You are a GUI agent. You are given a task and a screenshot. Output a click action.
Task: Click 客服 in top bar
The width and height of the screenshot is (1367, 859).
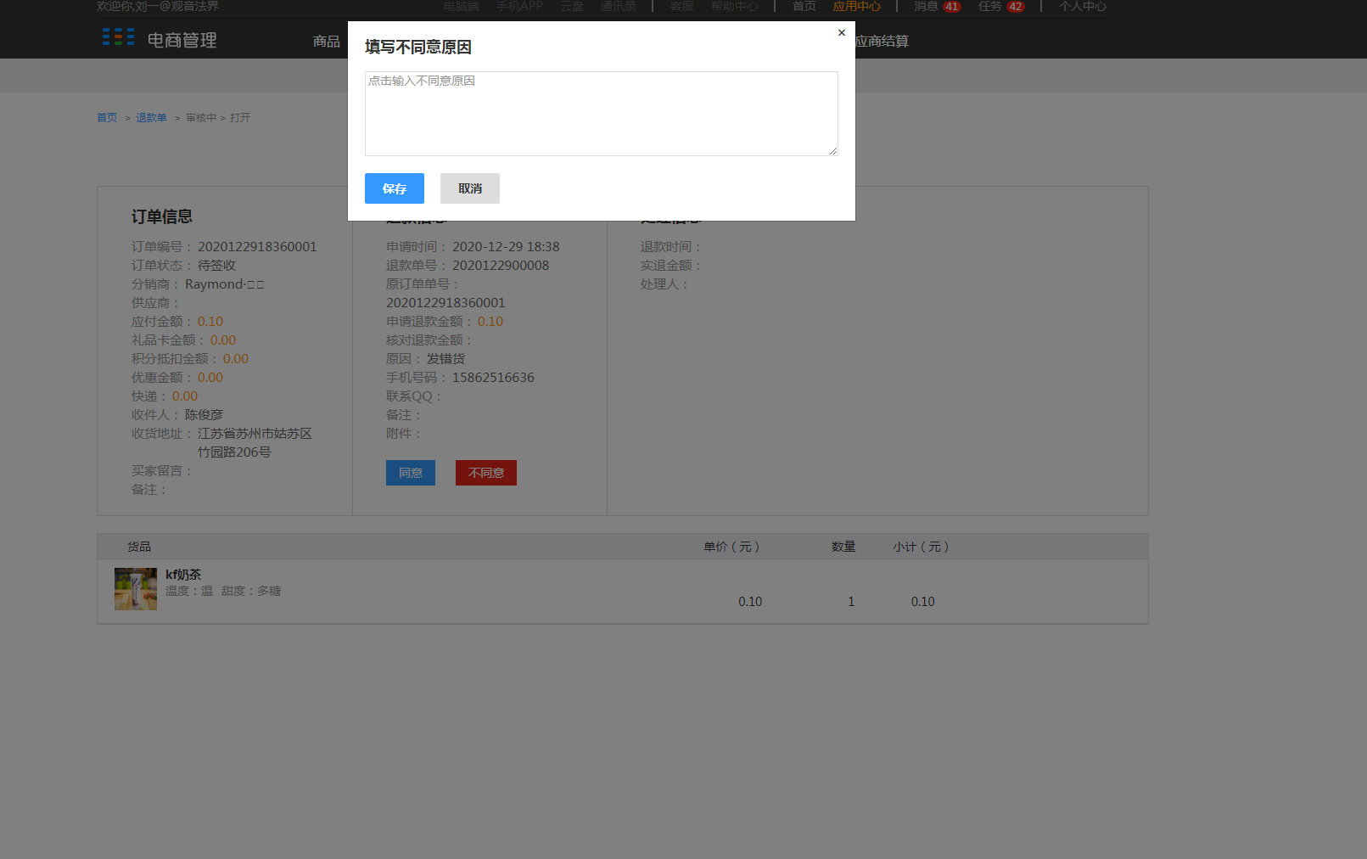point(682,6)
